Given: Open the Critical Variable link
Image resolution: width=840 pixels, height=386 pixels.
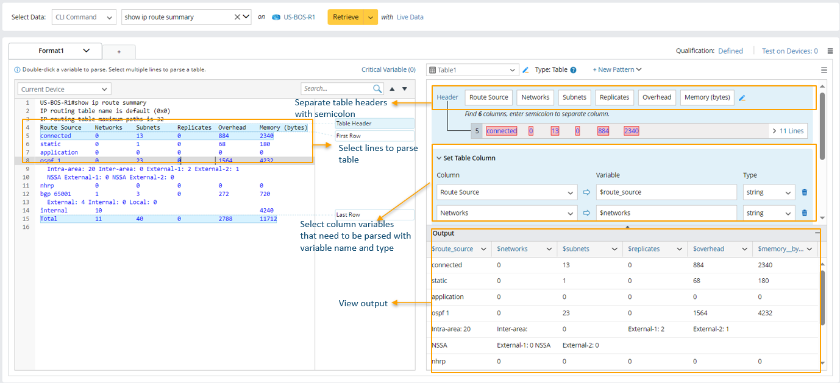Looking at the screenshot, I should [x=388, y=70].
